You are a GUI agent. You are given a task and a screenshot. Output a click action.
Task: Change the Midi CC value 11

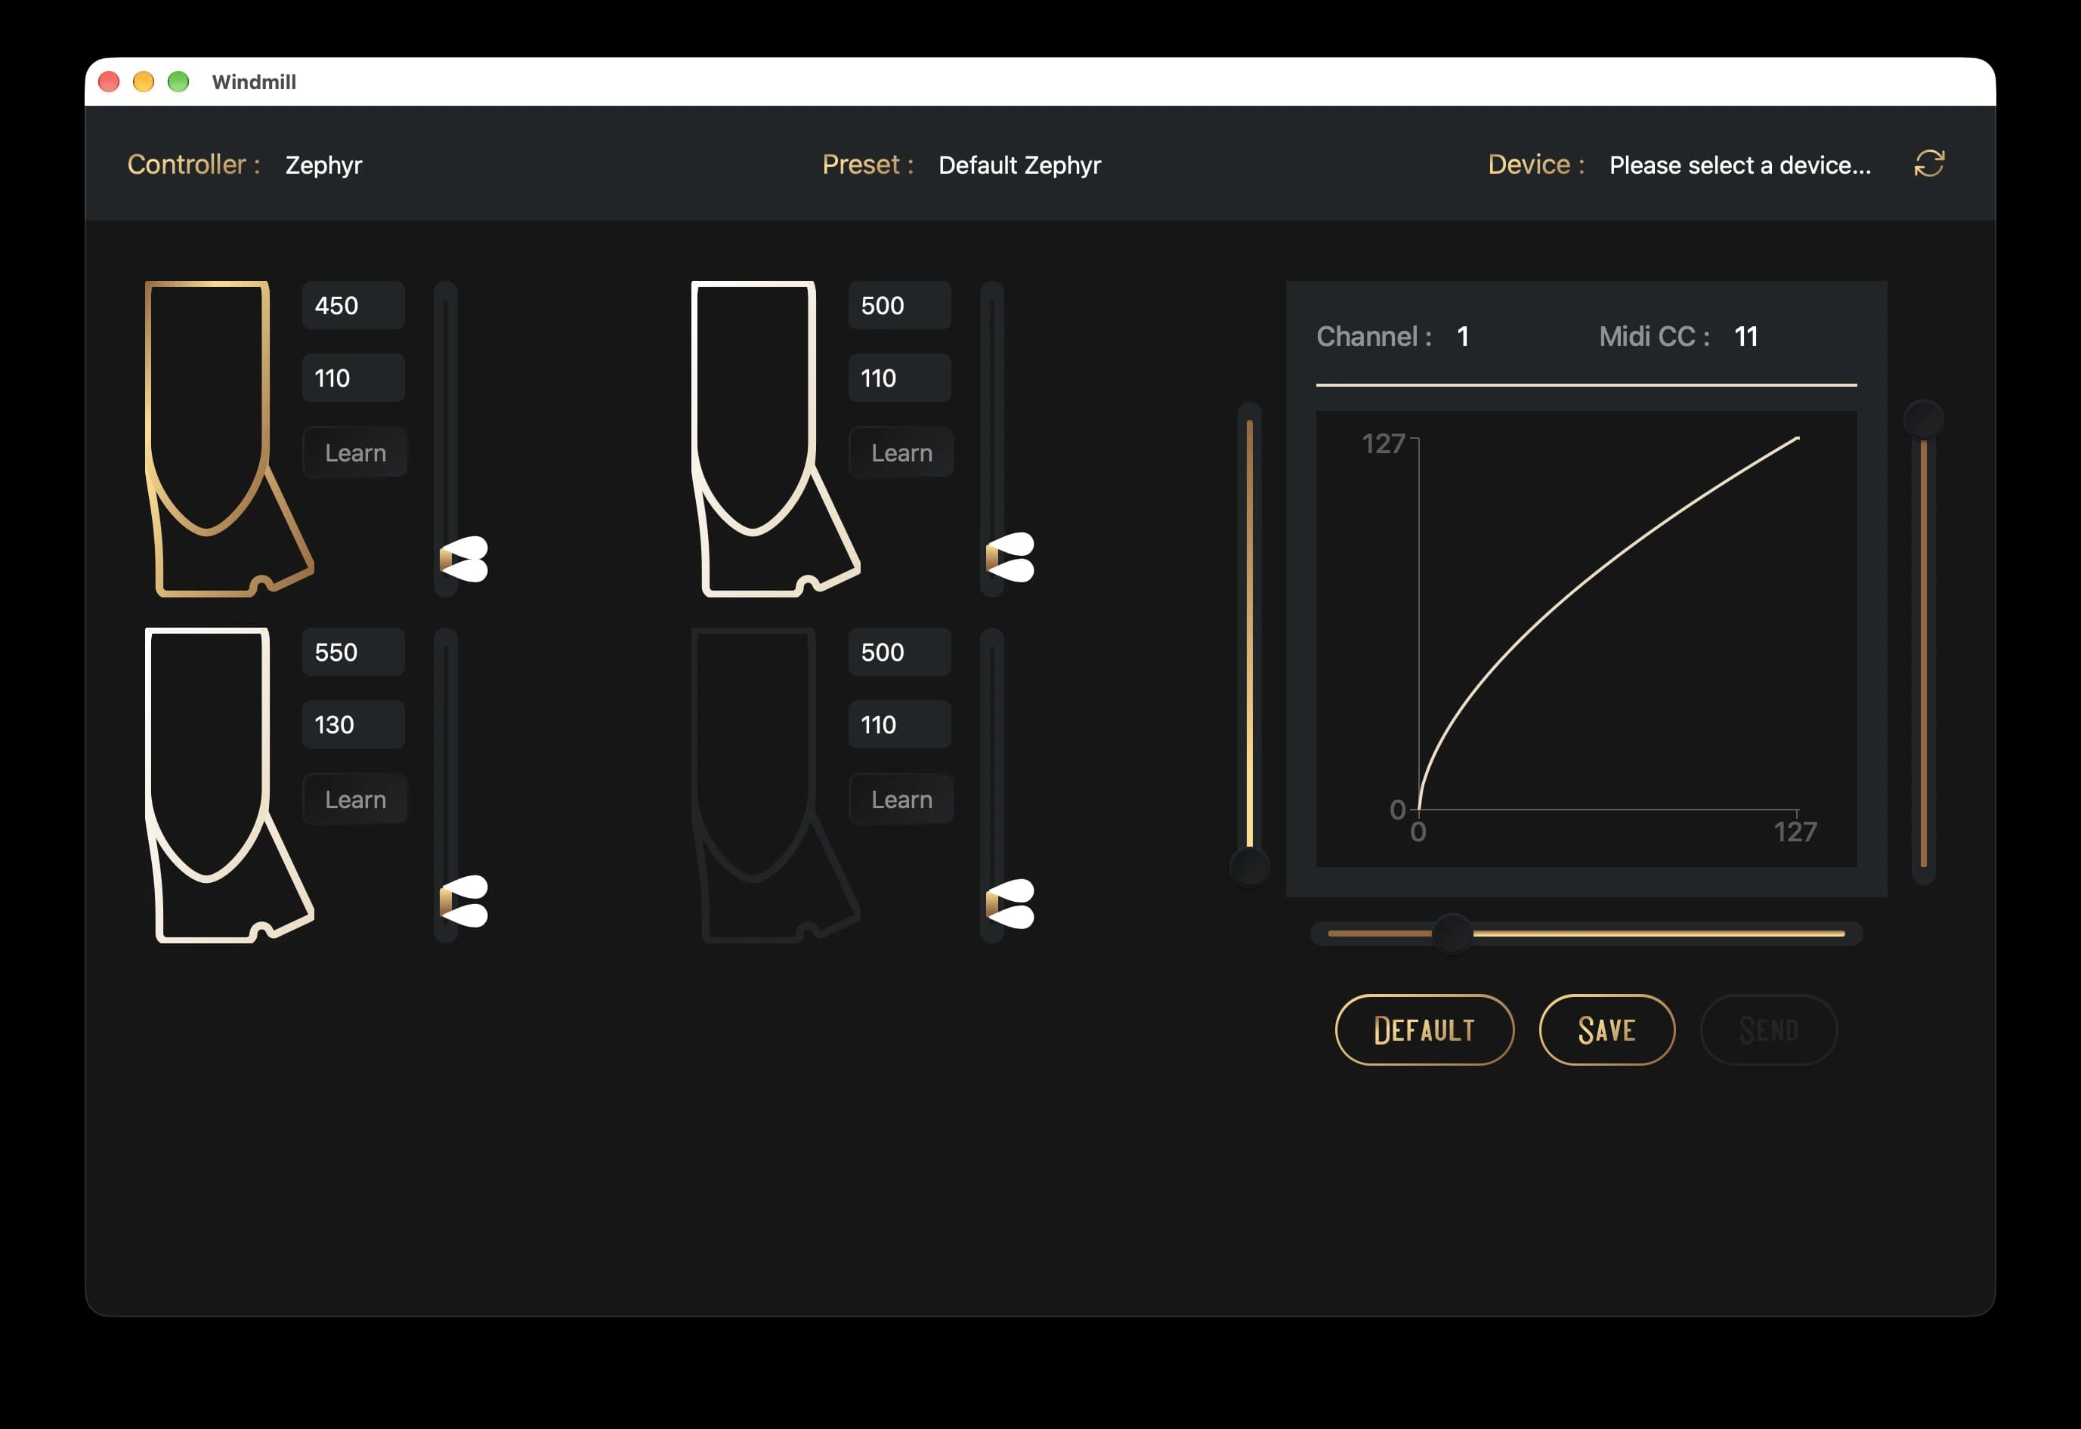(x=1746, y=336)
